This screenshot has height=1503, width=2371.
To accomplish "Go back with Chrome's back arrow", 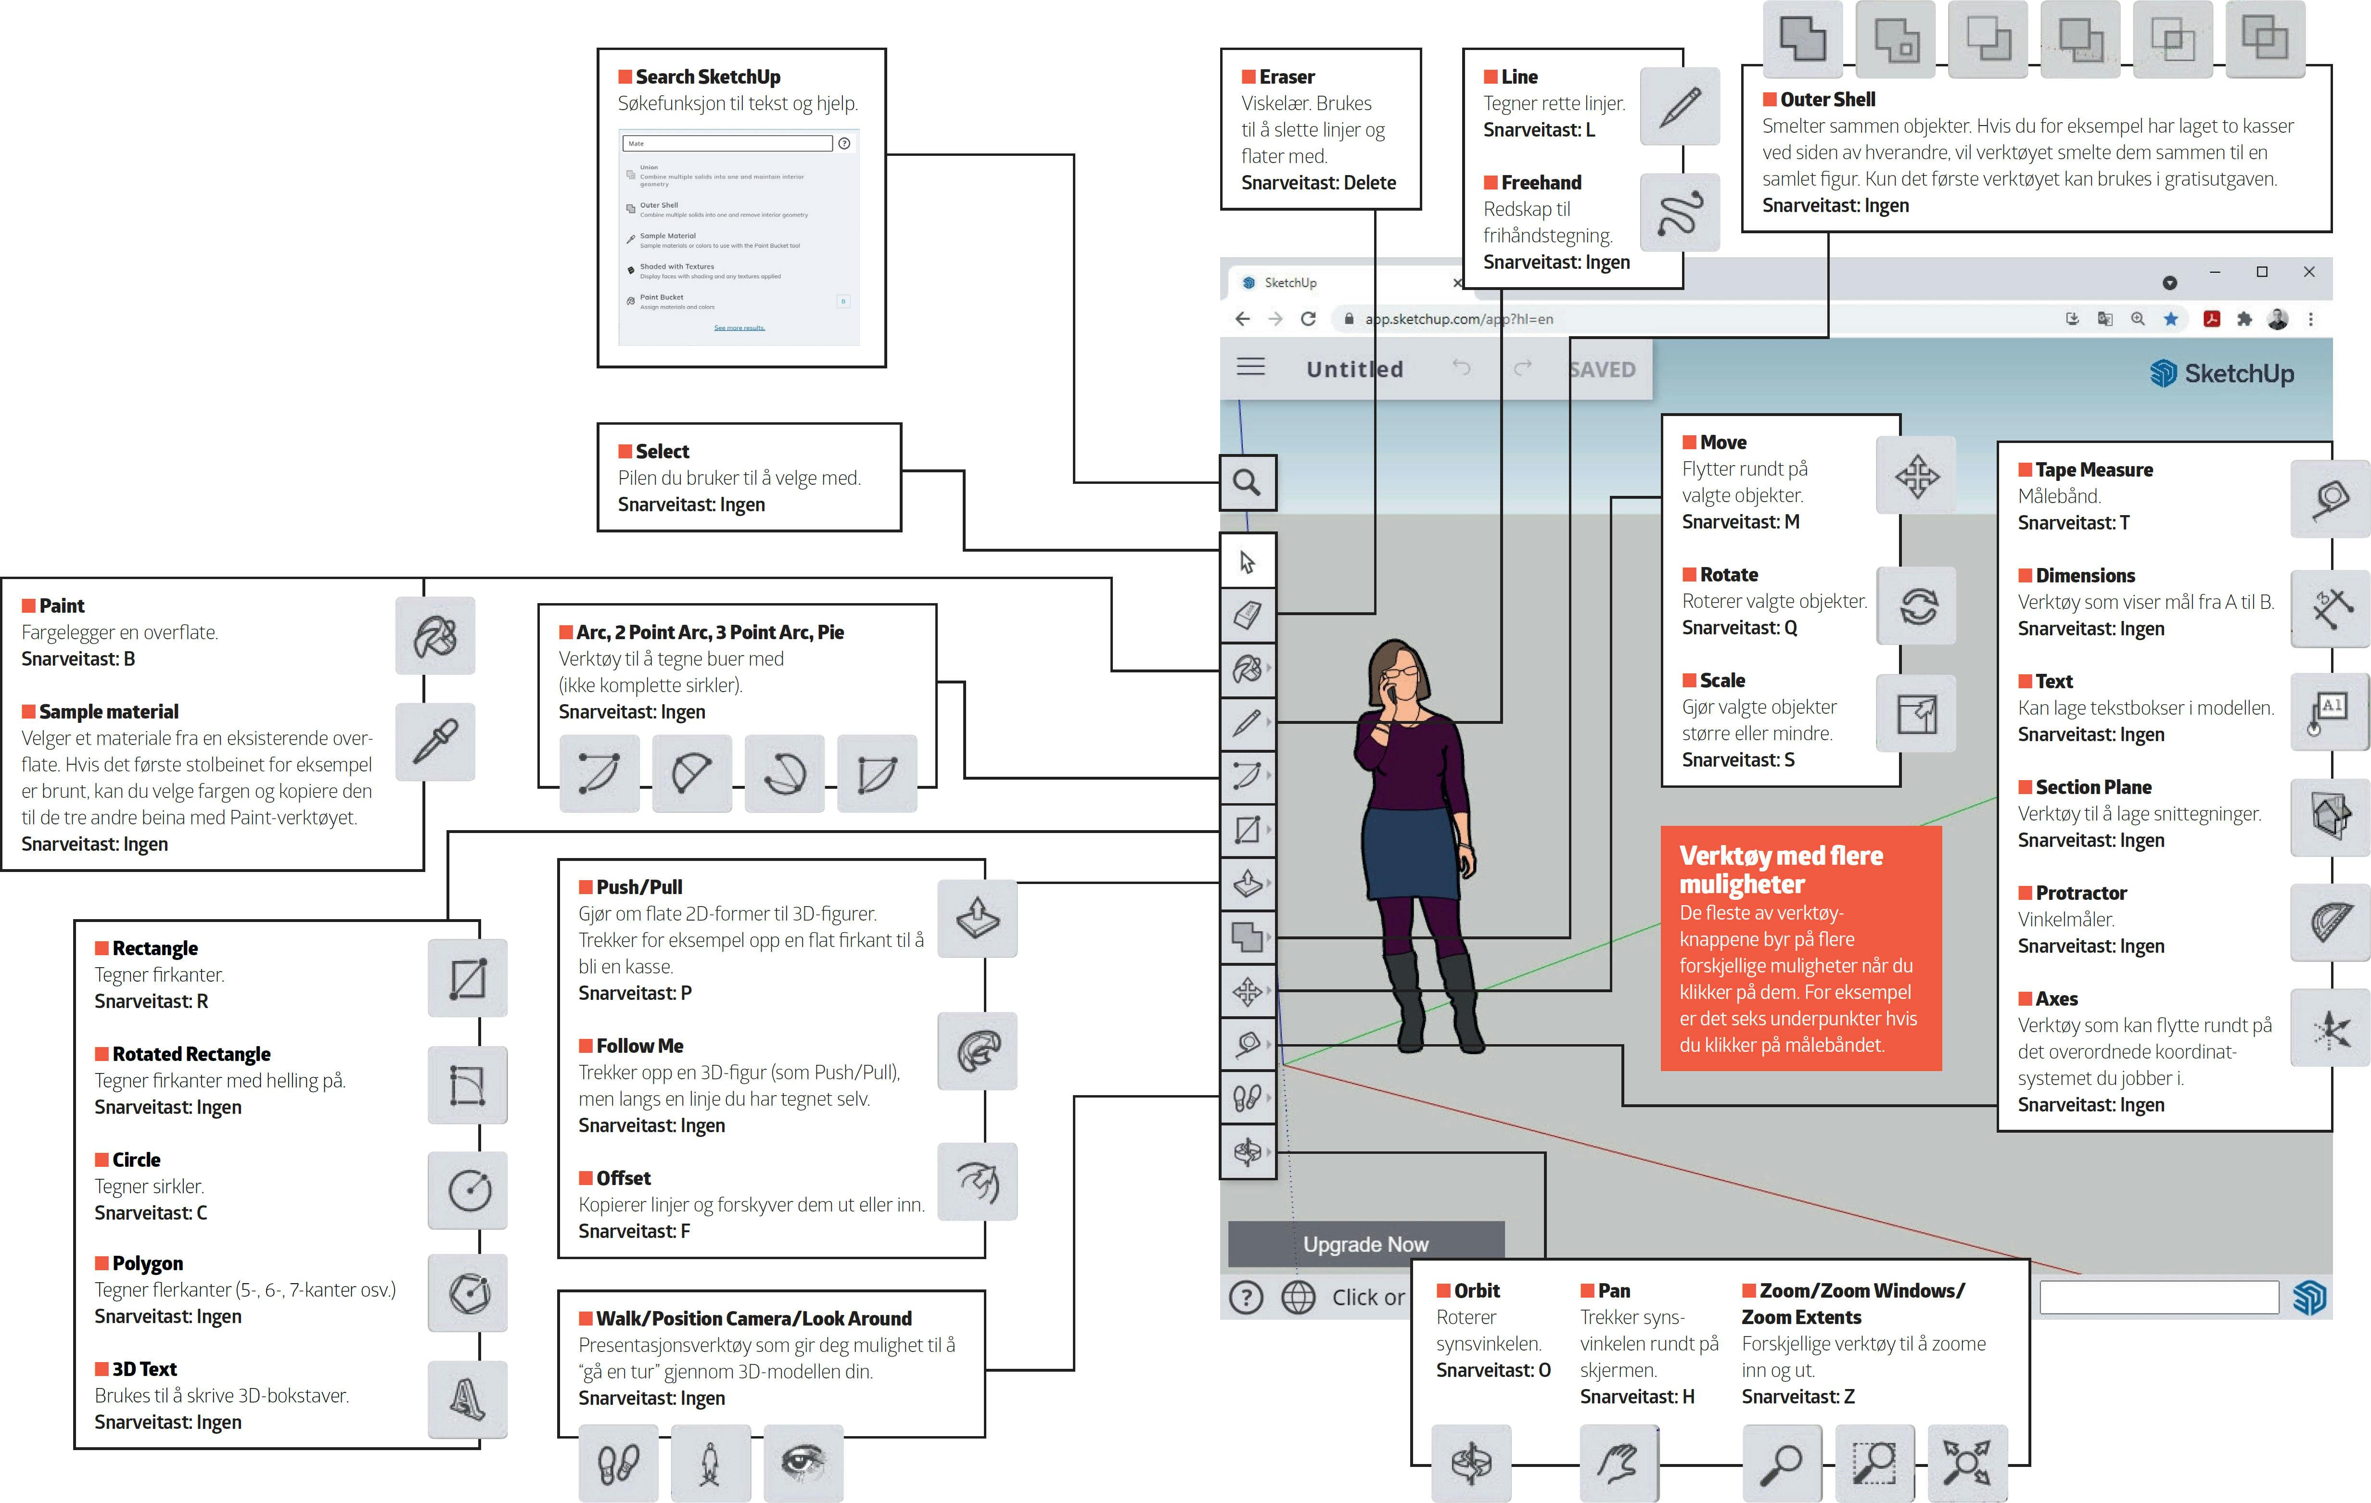I will coord(1243,319).
